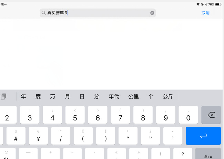
Task: Tap the 9 key
Action: point(165,115)
